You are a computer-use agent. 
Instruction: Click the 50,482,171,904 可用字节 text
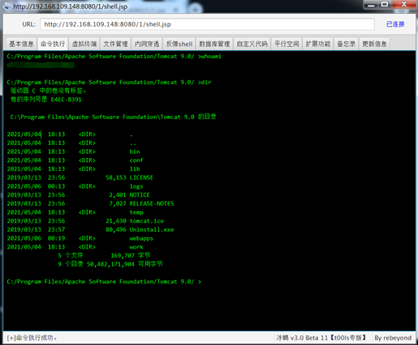click(x=125, y=264)
